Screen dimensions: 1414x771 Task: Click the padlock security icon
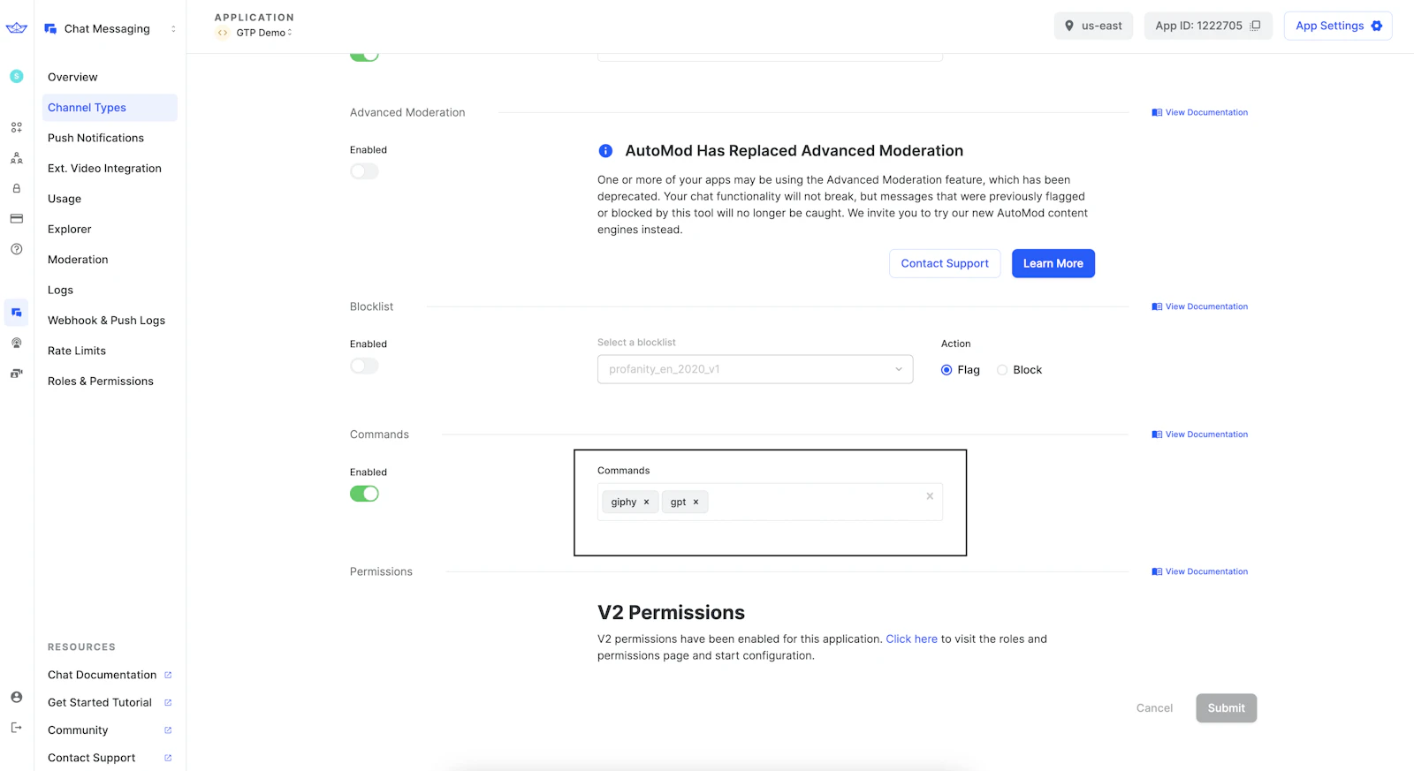click(x=16, y=188)
